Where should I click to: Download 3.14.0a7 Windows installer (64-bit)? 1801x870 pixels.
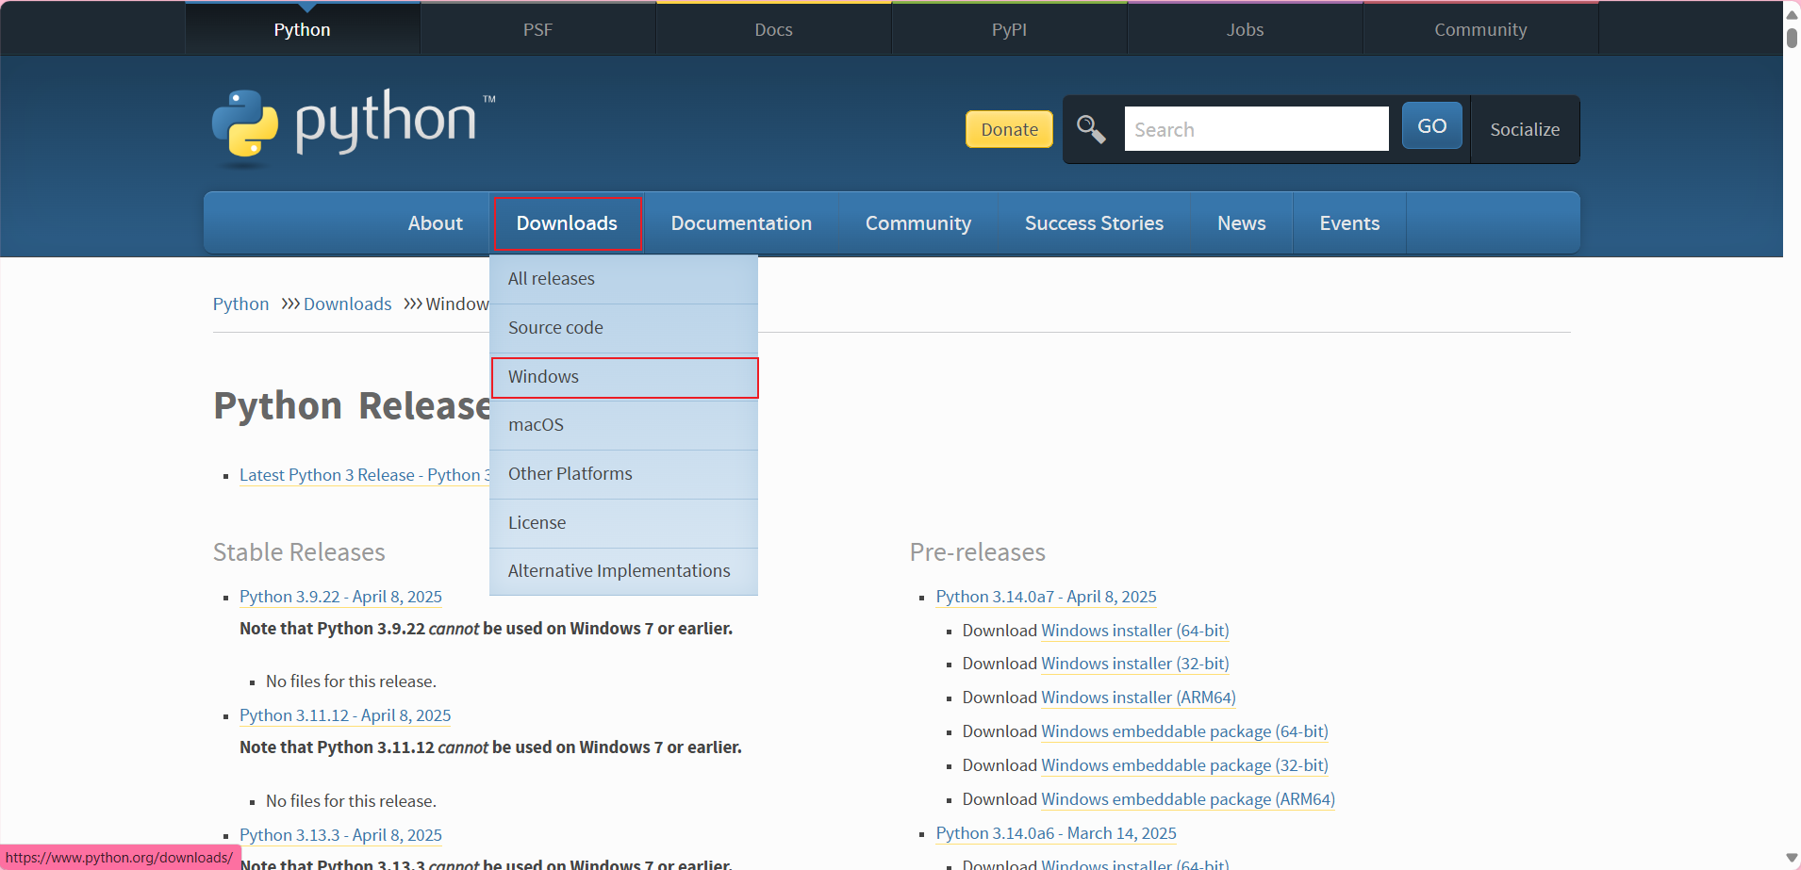click(1135, 631)
